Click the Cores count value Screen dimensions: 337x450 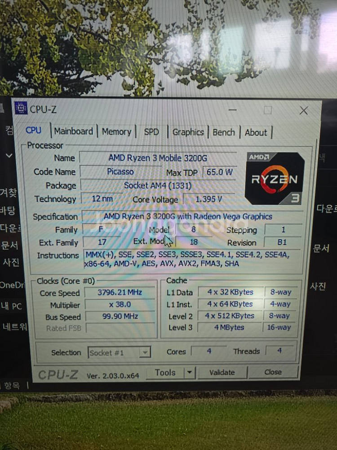click(x=209, y=351)
